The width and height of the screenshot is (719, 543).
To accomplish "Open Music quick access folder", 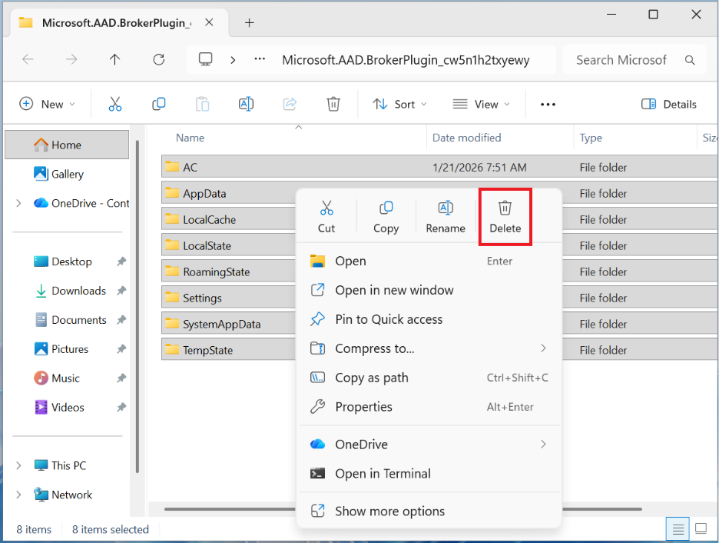I will coord(65,378).
